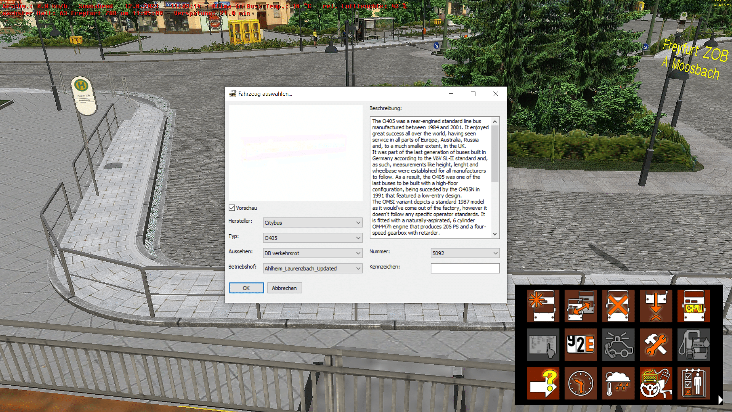This screenshot has height=412, width=732.
Task: Click the description scrollbar down arrow
Action: (x=495, y=234)
